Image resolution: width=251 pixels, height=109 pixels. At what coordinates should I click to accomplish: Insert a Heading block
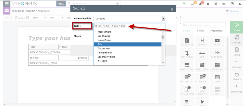click(x=202, y=42)
